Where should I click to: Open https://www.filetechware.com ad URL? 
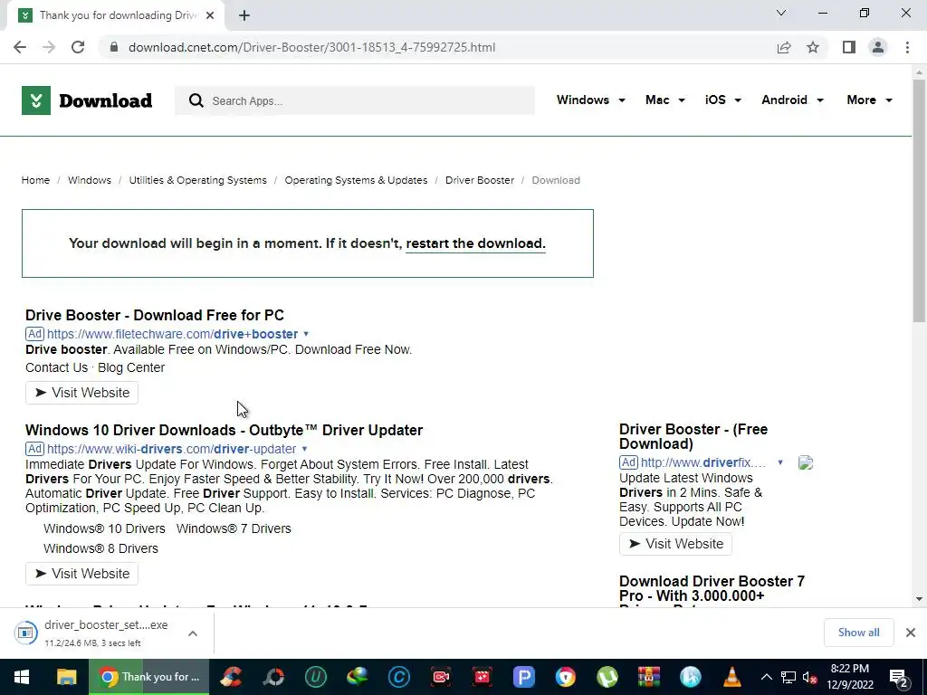pos(173,334)
